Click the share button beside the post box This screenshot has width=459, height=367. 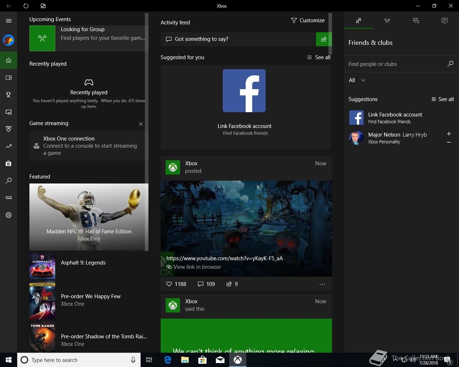(x=324, y=39)
